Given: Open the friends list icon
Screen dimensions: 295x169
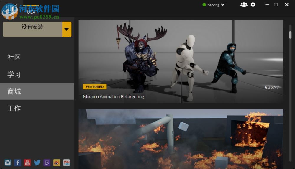Looking at the screenshot, I should pos(244,5).
